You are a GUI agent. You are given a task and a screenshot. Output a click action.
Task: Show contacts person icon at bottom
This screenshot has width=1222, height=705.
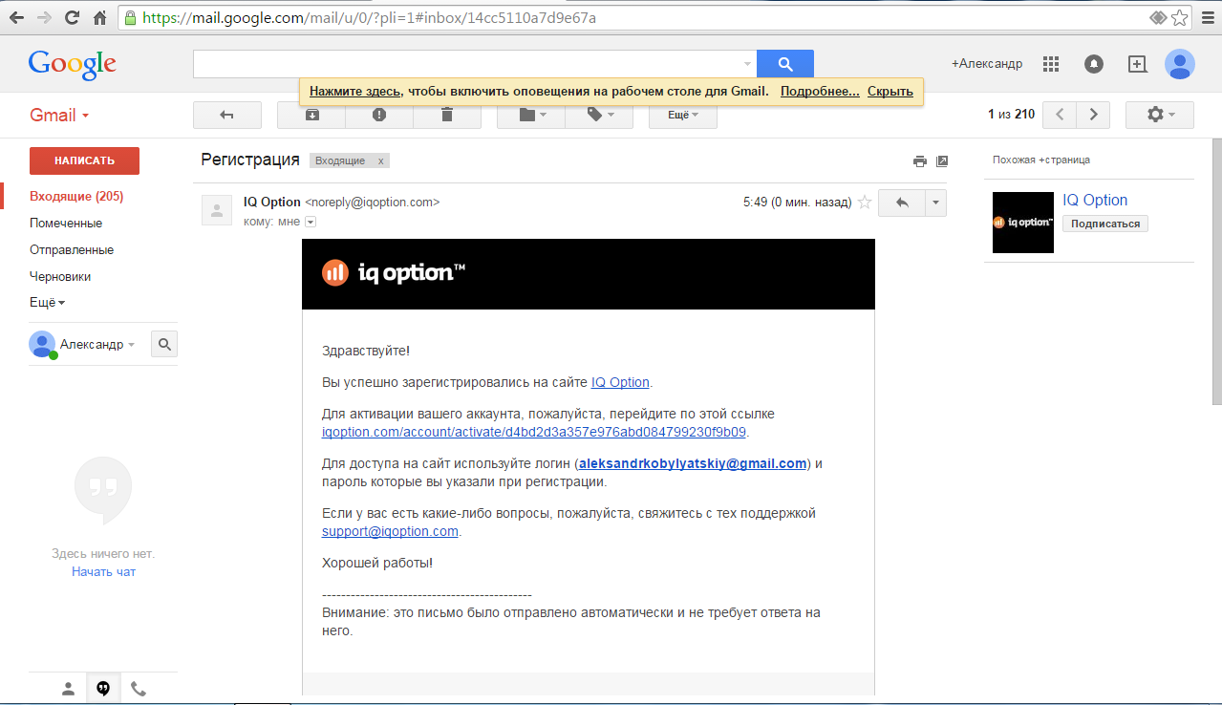(x=68, y=688)
